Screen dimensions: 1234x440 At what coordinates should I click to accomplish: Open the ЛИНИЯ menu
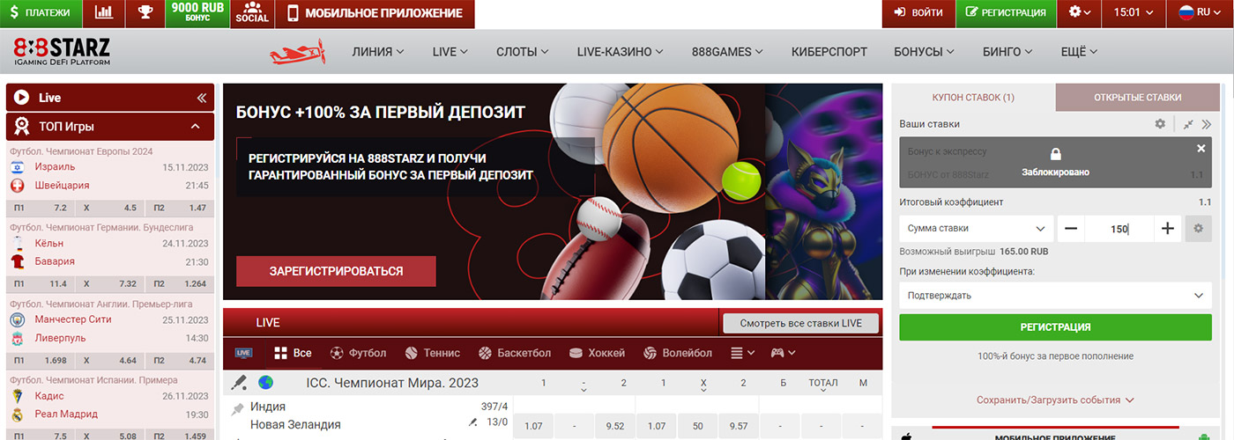pyautogui.click(x=377, y=52)
